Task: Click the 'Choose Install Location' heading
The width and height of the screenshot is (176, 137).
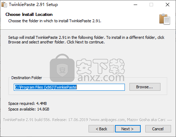Action: pos(29,14)
